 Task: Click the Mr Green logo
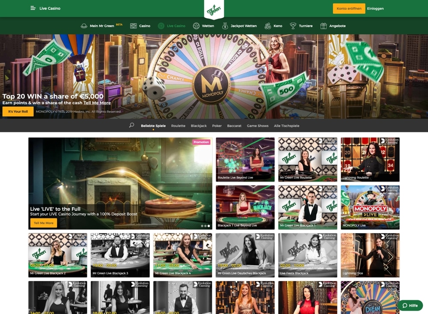[214, 10]
